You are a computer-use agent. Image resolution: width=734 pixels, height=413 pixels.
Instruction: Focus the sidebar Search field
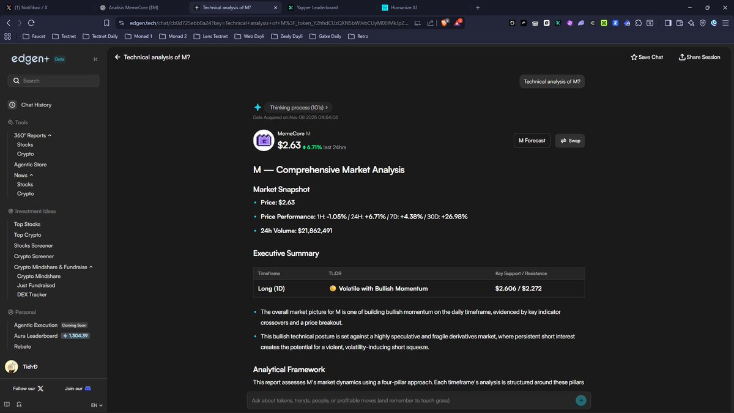[53, 81]
